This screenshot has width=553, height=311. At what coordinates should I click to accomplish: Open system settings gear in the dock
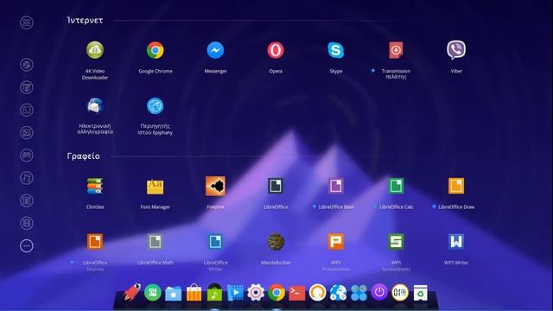click(256, 292)
